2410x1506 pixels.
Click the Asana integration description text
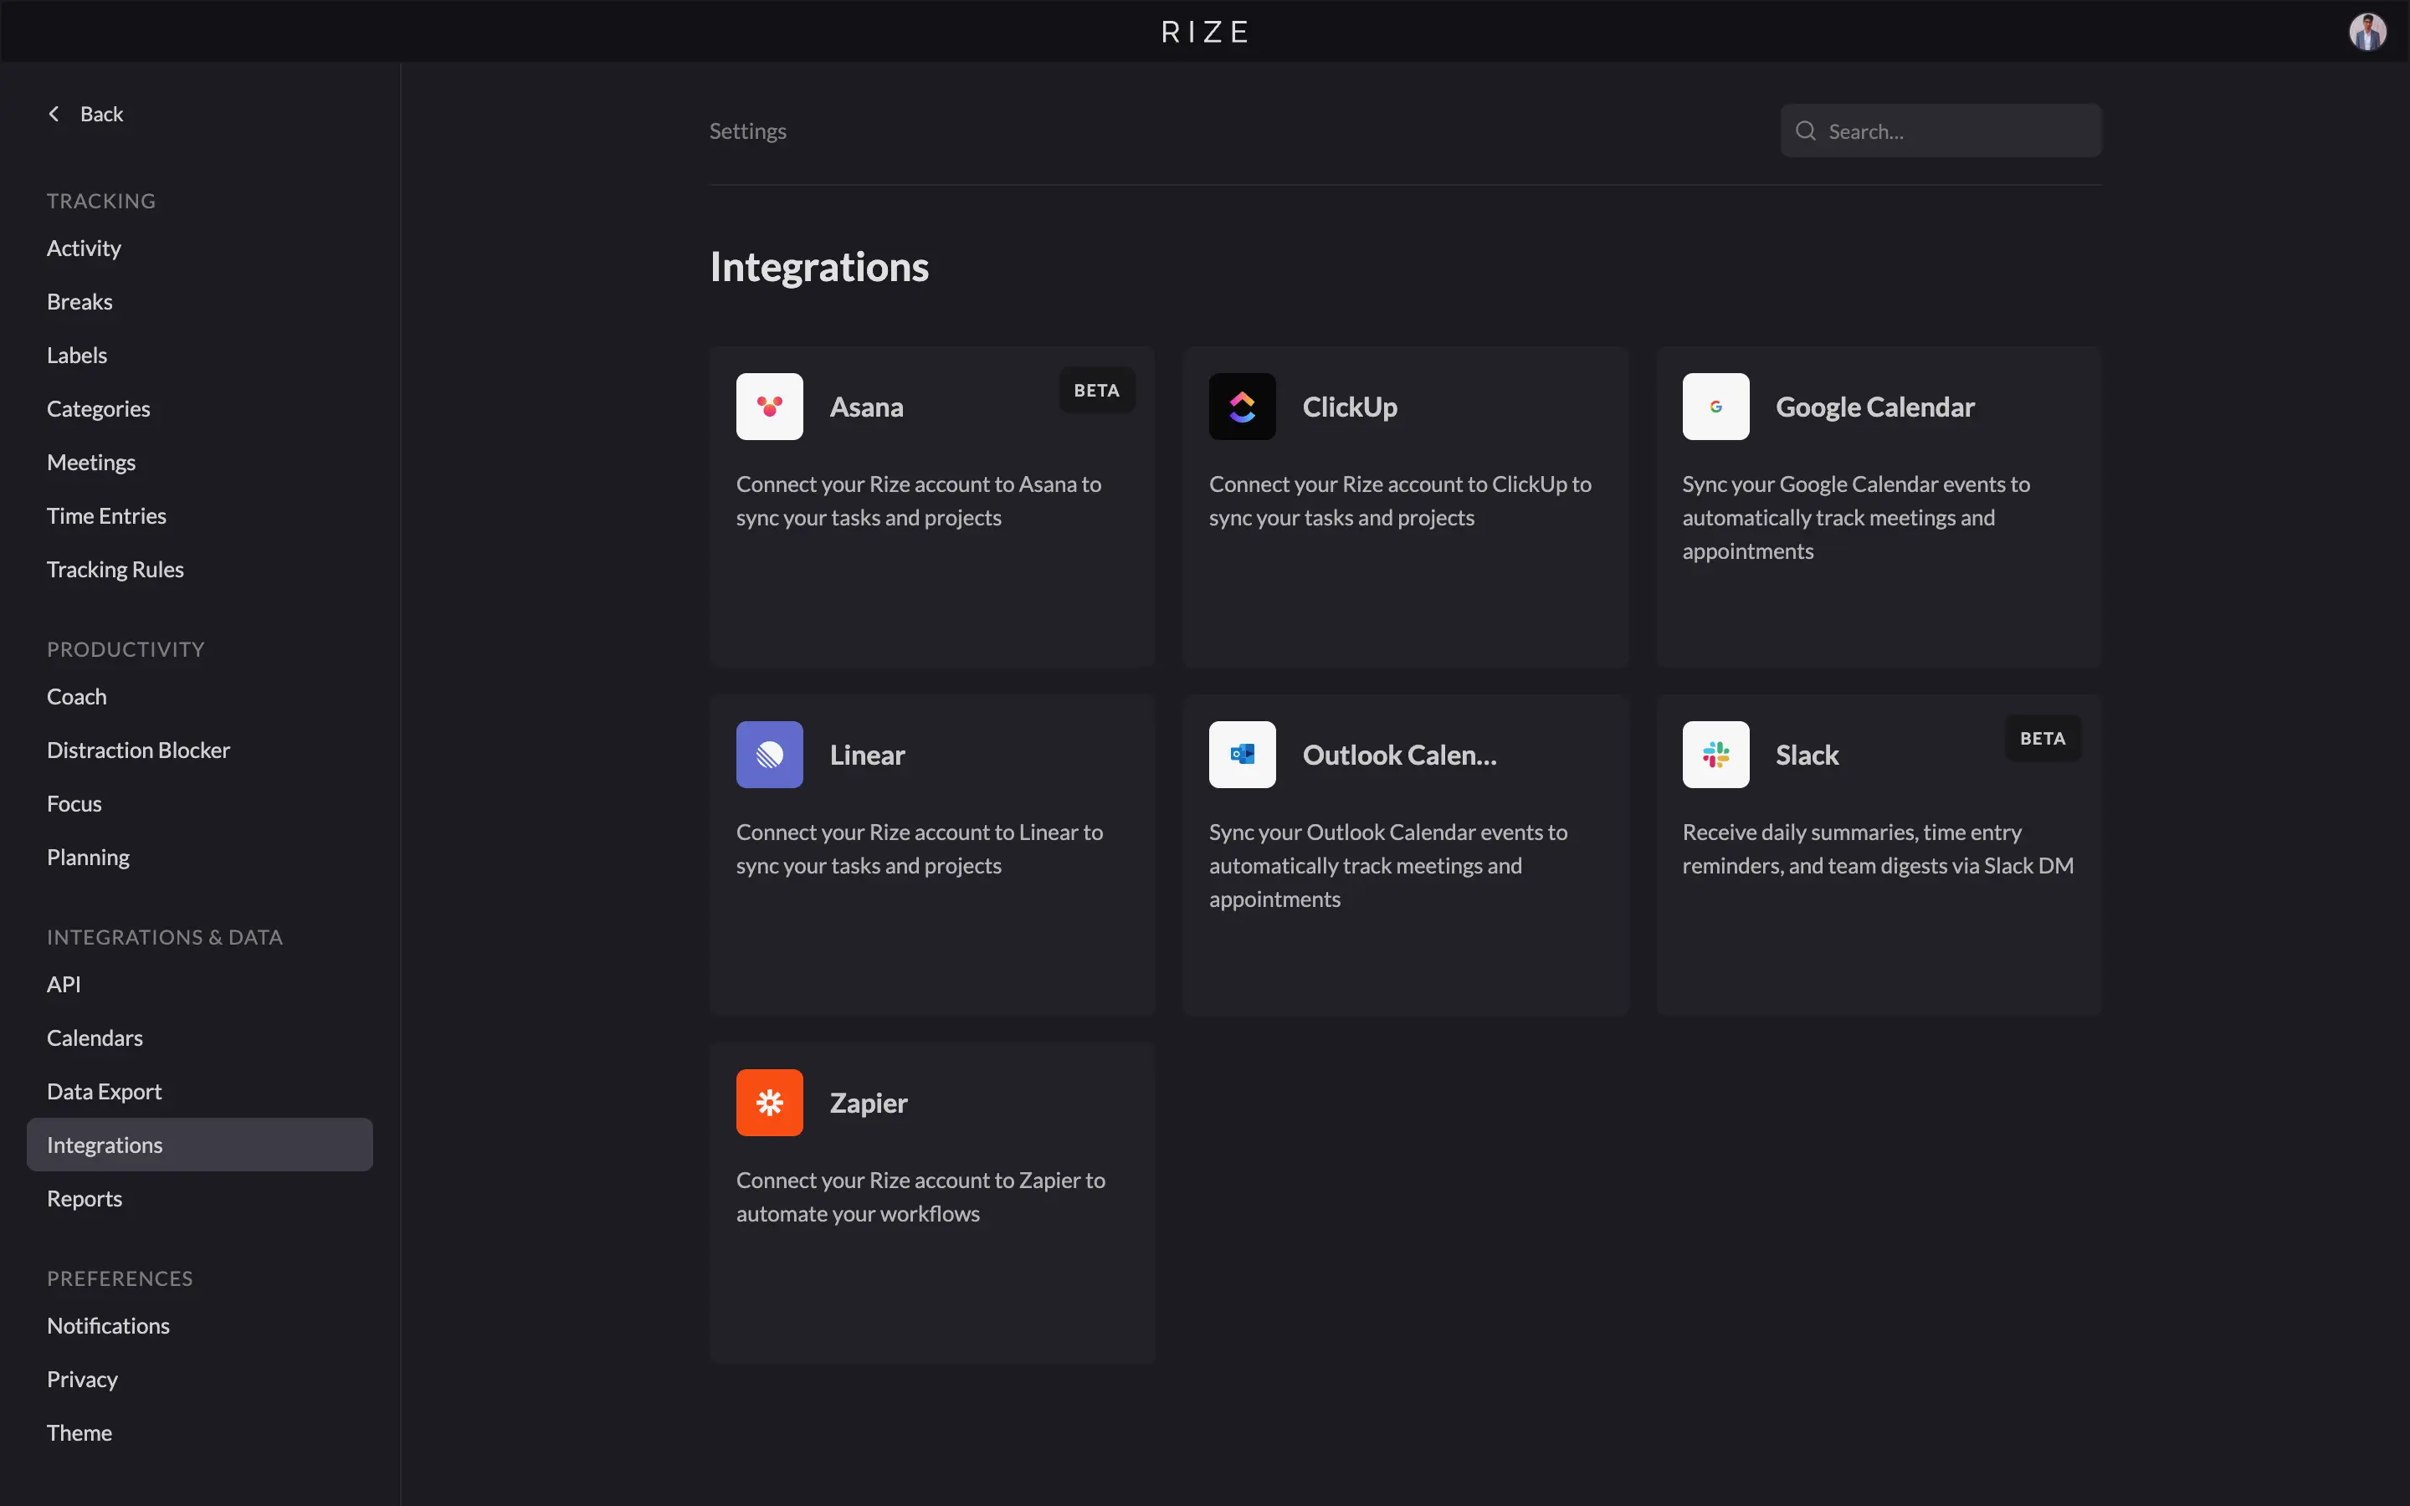[918, 501]
